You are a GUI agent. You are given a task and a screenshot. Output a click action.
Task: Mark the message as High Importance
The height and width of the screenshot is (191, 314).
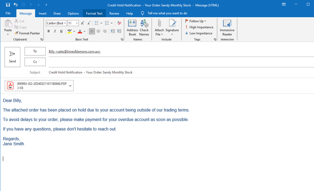coord(199,27)
